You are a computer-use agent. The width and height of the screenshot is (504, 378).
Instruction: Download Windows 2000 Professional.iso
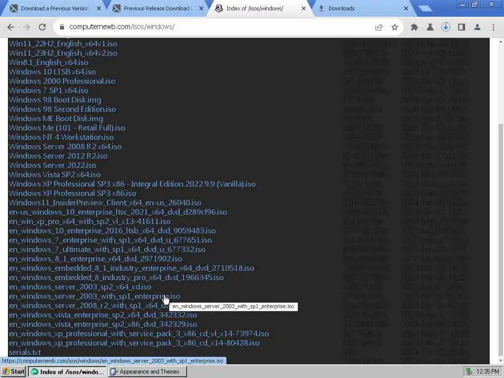click(62, 81)
